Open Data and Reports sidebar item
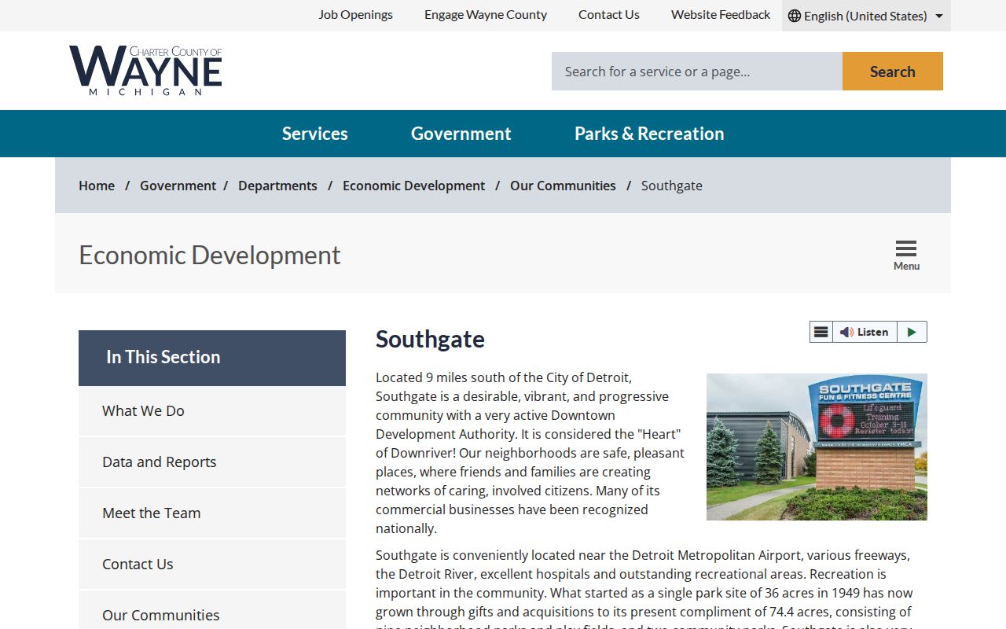The width and height of the screenshot is (1006, 629). (x=212, y=462)
